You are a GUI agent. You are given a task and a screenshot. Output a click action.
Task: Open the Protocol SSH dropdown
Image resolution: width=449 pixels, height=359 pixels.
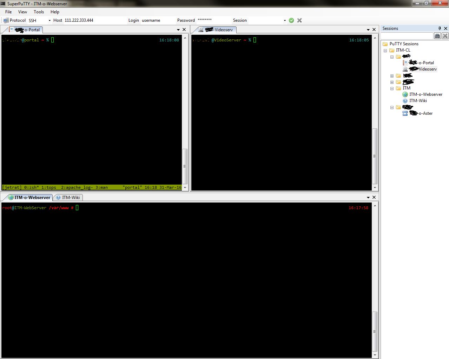49,21
